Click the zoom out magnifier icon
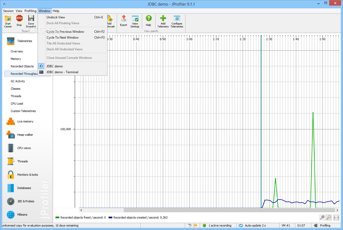This screenshot has height=230, width=343. pyautogui.click(x=329, y=217)
